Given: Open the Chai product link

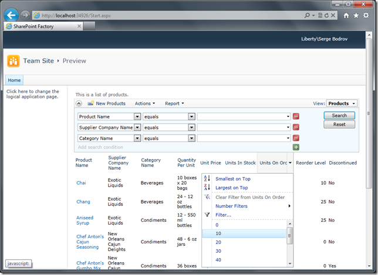Looking at the screenshot, I should (81, 183).
